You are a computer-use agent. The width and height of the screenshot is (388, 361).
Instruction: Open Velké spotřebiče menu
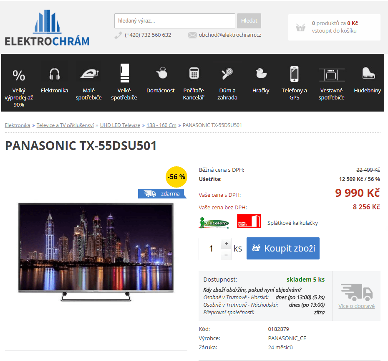click(x=124, y=94)
